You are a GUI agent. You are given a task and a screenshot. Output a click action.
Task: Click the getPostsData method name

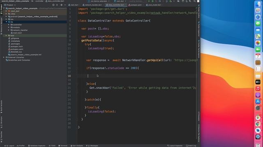[x=91, y=40]
